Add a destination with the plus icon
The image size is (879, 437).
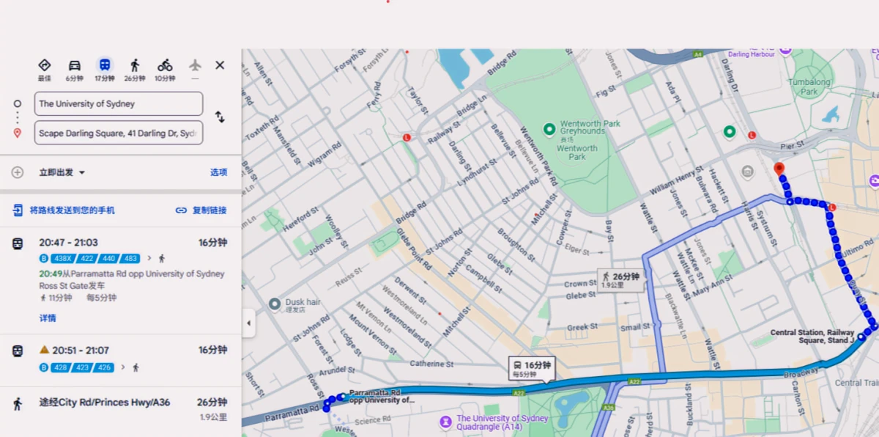tap(18, 172)
